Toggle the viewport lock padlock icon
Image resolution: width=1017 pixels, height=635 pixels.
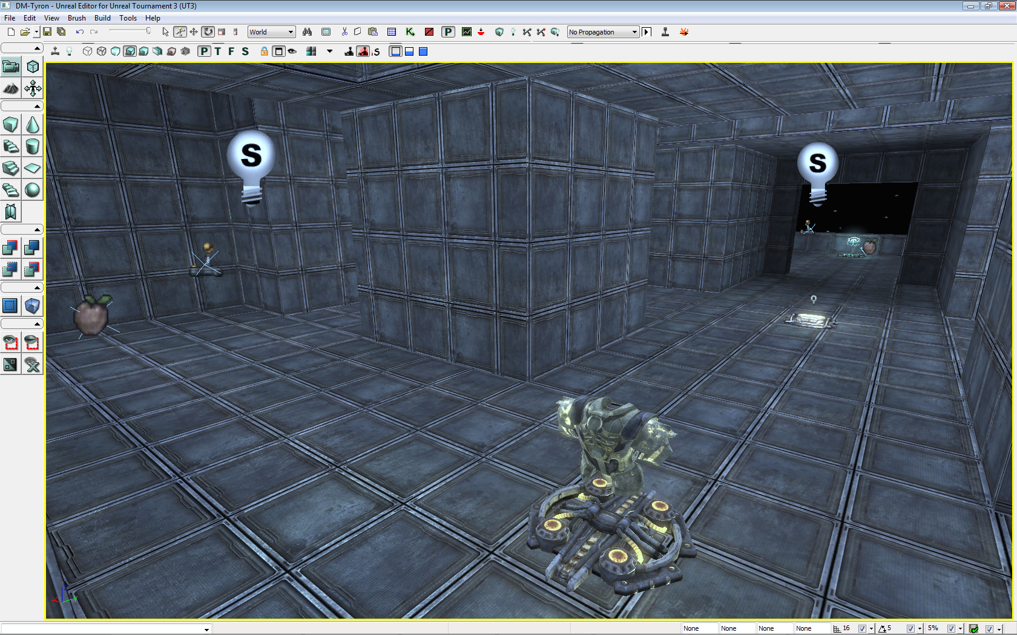pyautogui.click(x=264, y=51)
